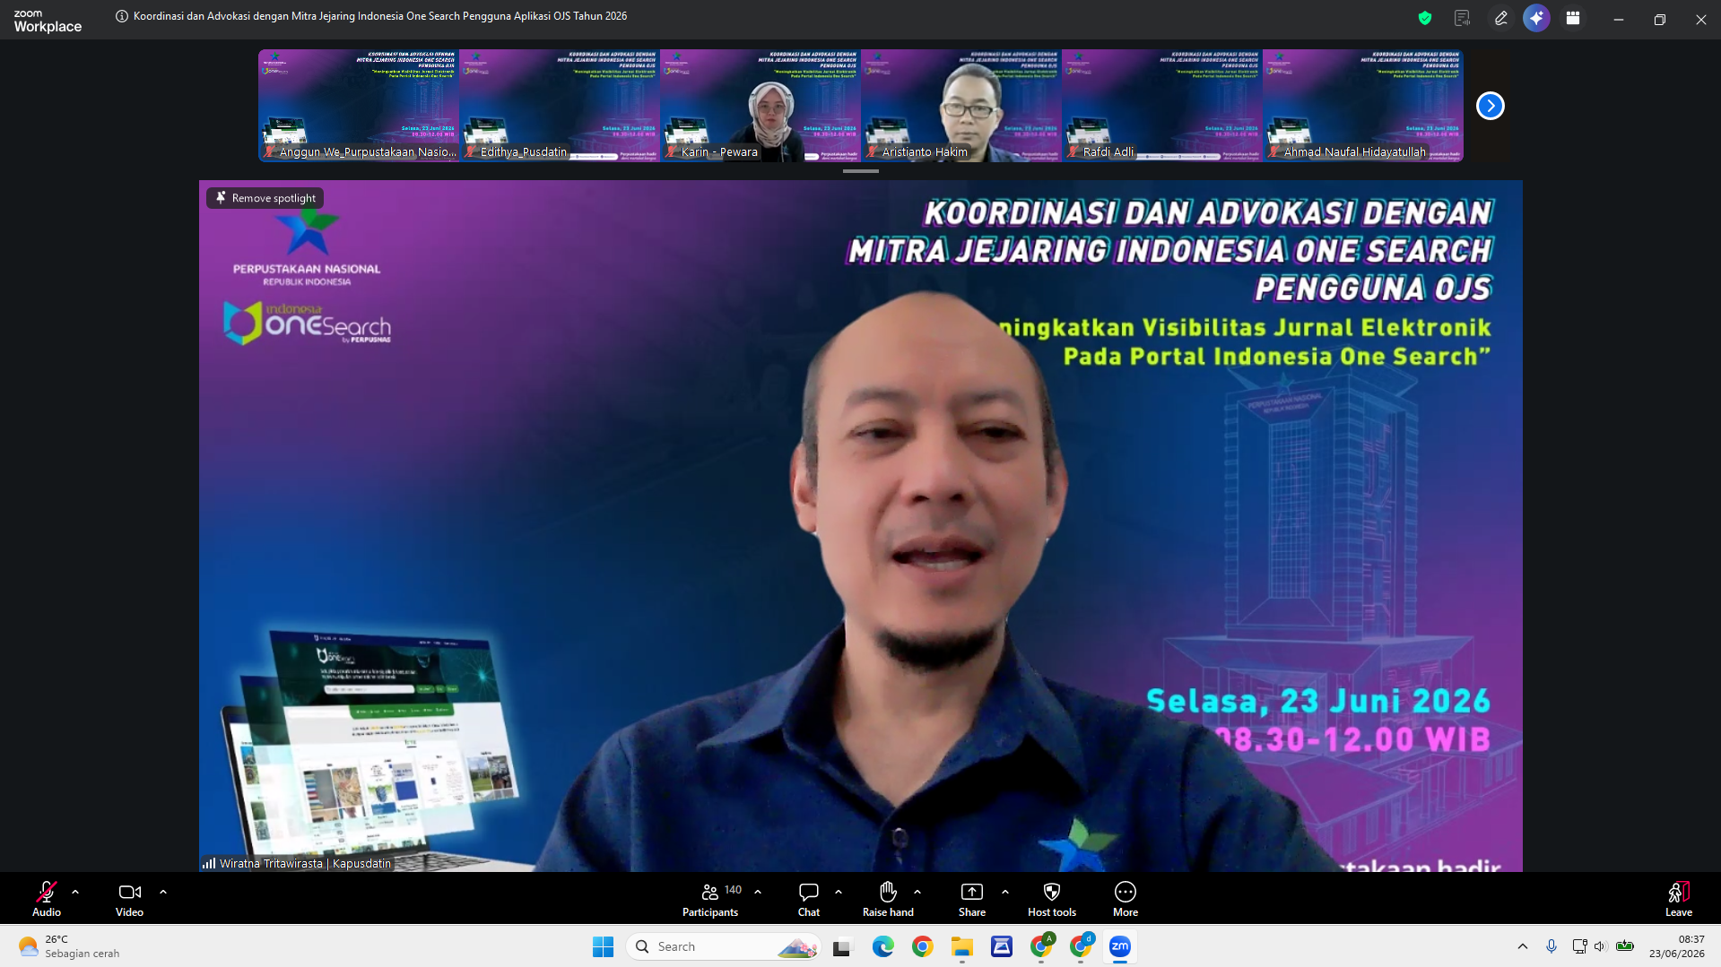Open video options caret next to Video
The height and width of the screenshot is (967, 1721).
[x=163, y=893]
